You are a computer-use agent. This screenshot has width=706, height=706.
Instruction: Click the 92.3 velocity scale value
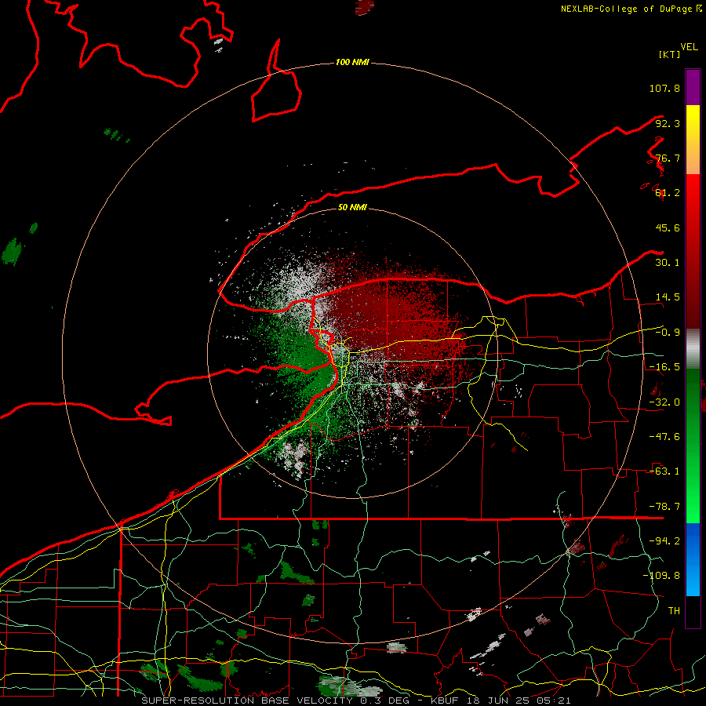point(668,123)
